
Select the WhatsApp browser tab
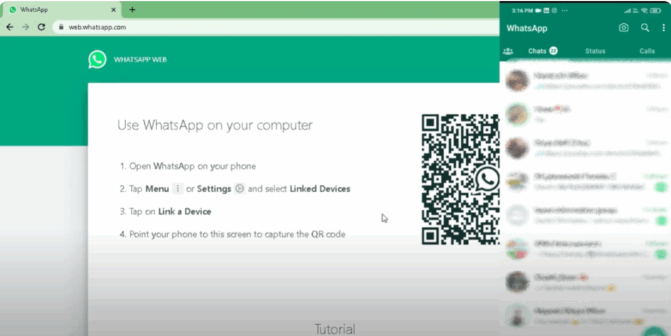(x=62, y=9)
